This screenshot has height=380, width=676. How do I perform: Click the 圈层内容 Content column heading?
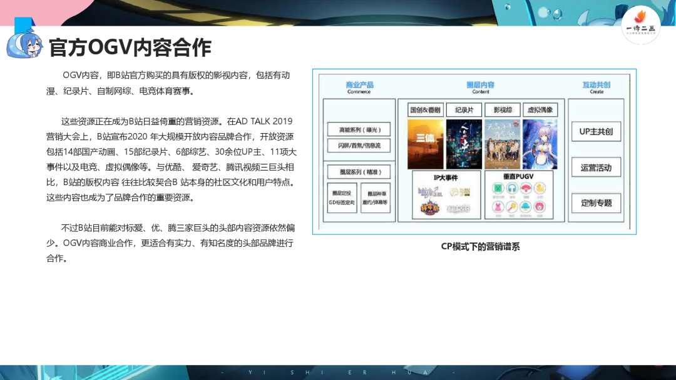tap(481, 87)
